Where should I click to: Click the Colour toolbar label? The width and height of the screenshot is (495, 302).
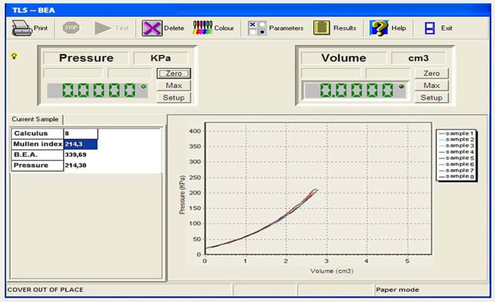pos(224,28)
